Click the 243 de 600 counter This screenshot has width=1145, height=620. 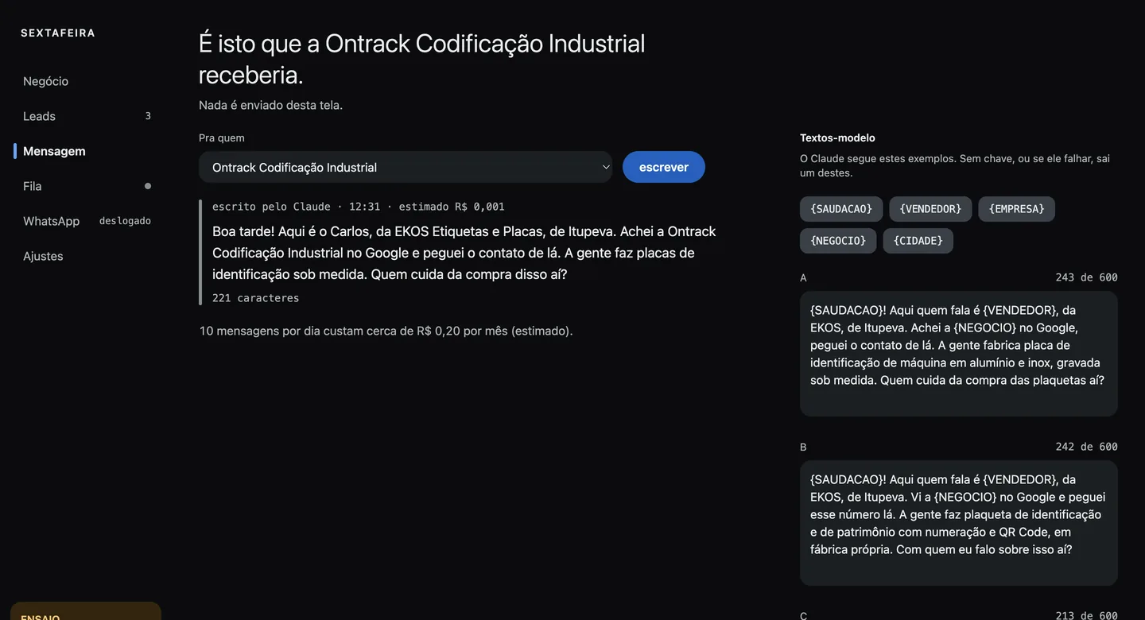tap(1086, 277)
